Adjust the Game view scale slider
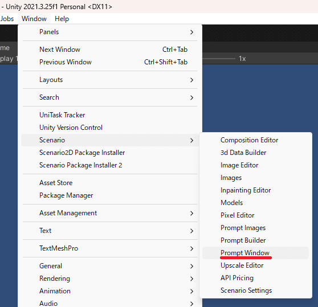This screenshot has width=318, height=307. coord(219,59)
